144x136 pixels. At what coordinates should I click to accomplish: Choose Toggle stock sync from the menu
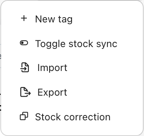pyautogui.click(x=72, y=43)
